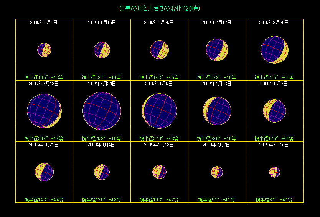Click the Venus disc for 2009年1月1日
320x217 pixels.
point(44,50)
